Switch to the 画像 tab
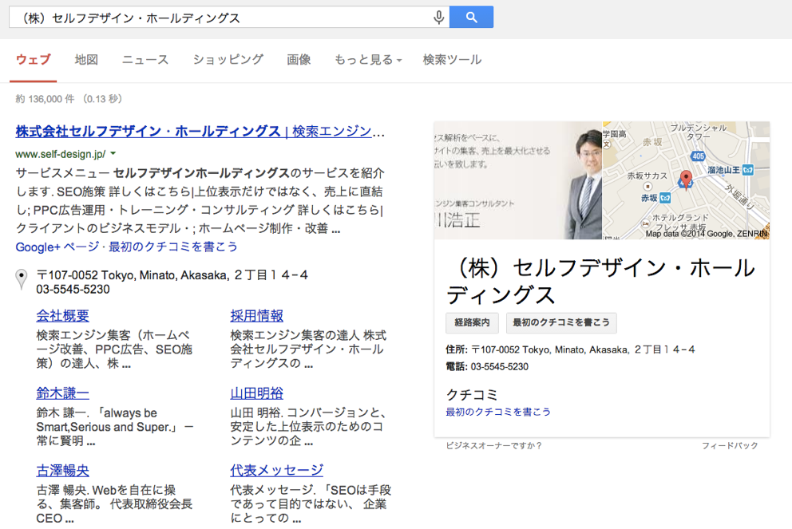 tap(299, 60)
